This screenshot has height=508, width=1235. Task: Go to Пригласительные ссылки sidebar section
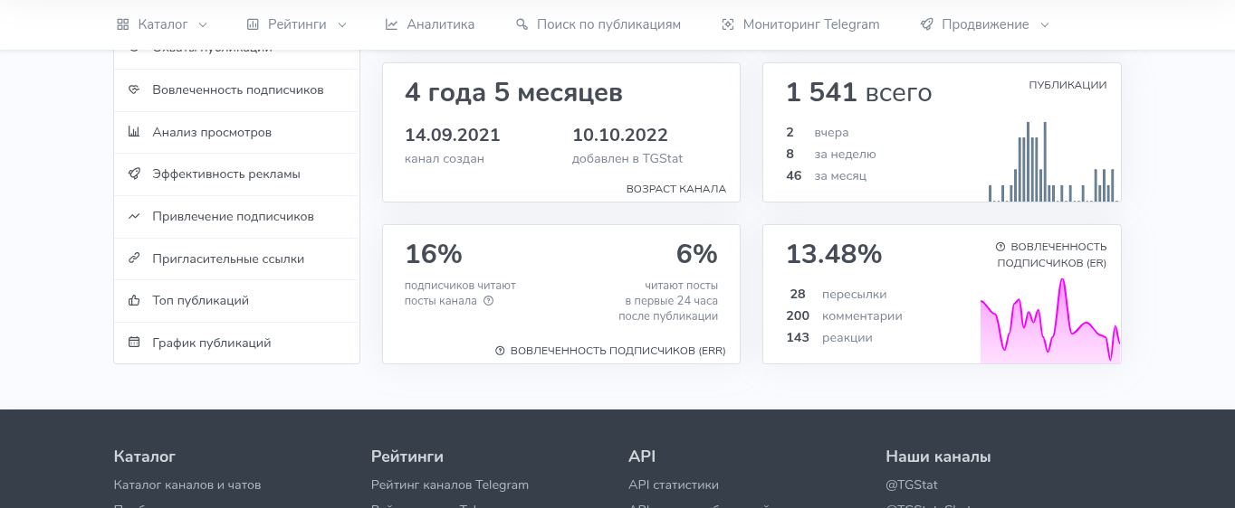(228, 259)
